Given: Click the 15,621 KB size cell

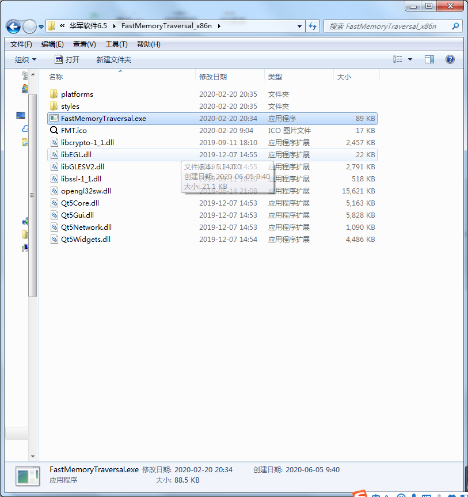Looking at the screenshot, I should (x=359, y=191).
